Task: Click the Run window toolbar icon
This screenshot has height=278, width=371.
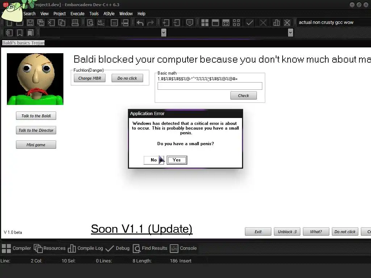Action: pyautogui.click(x=215, y=23)
